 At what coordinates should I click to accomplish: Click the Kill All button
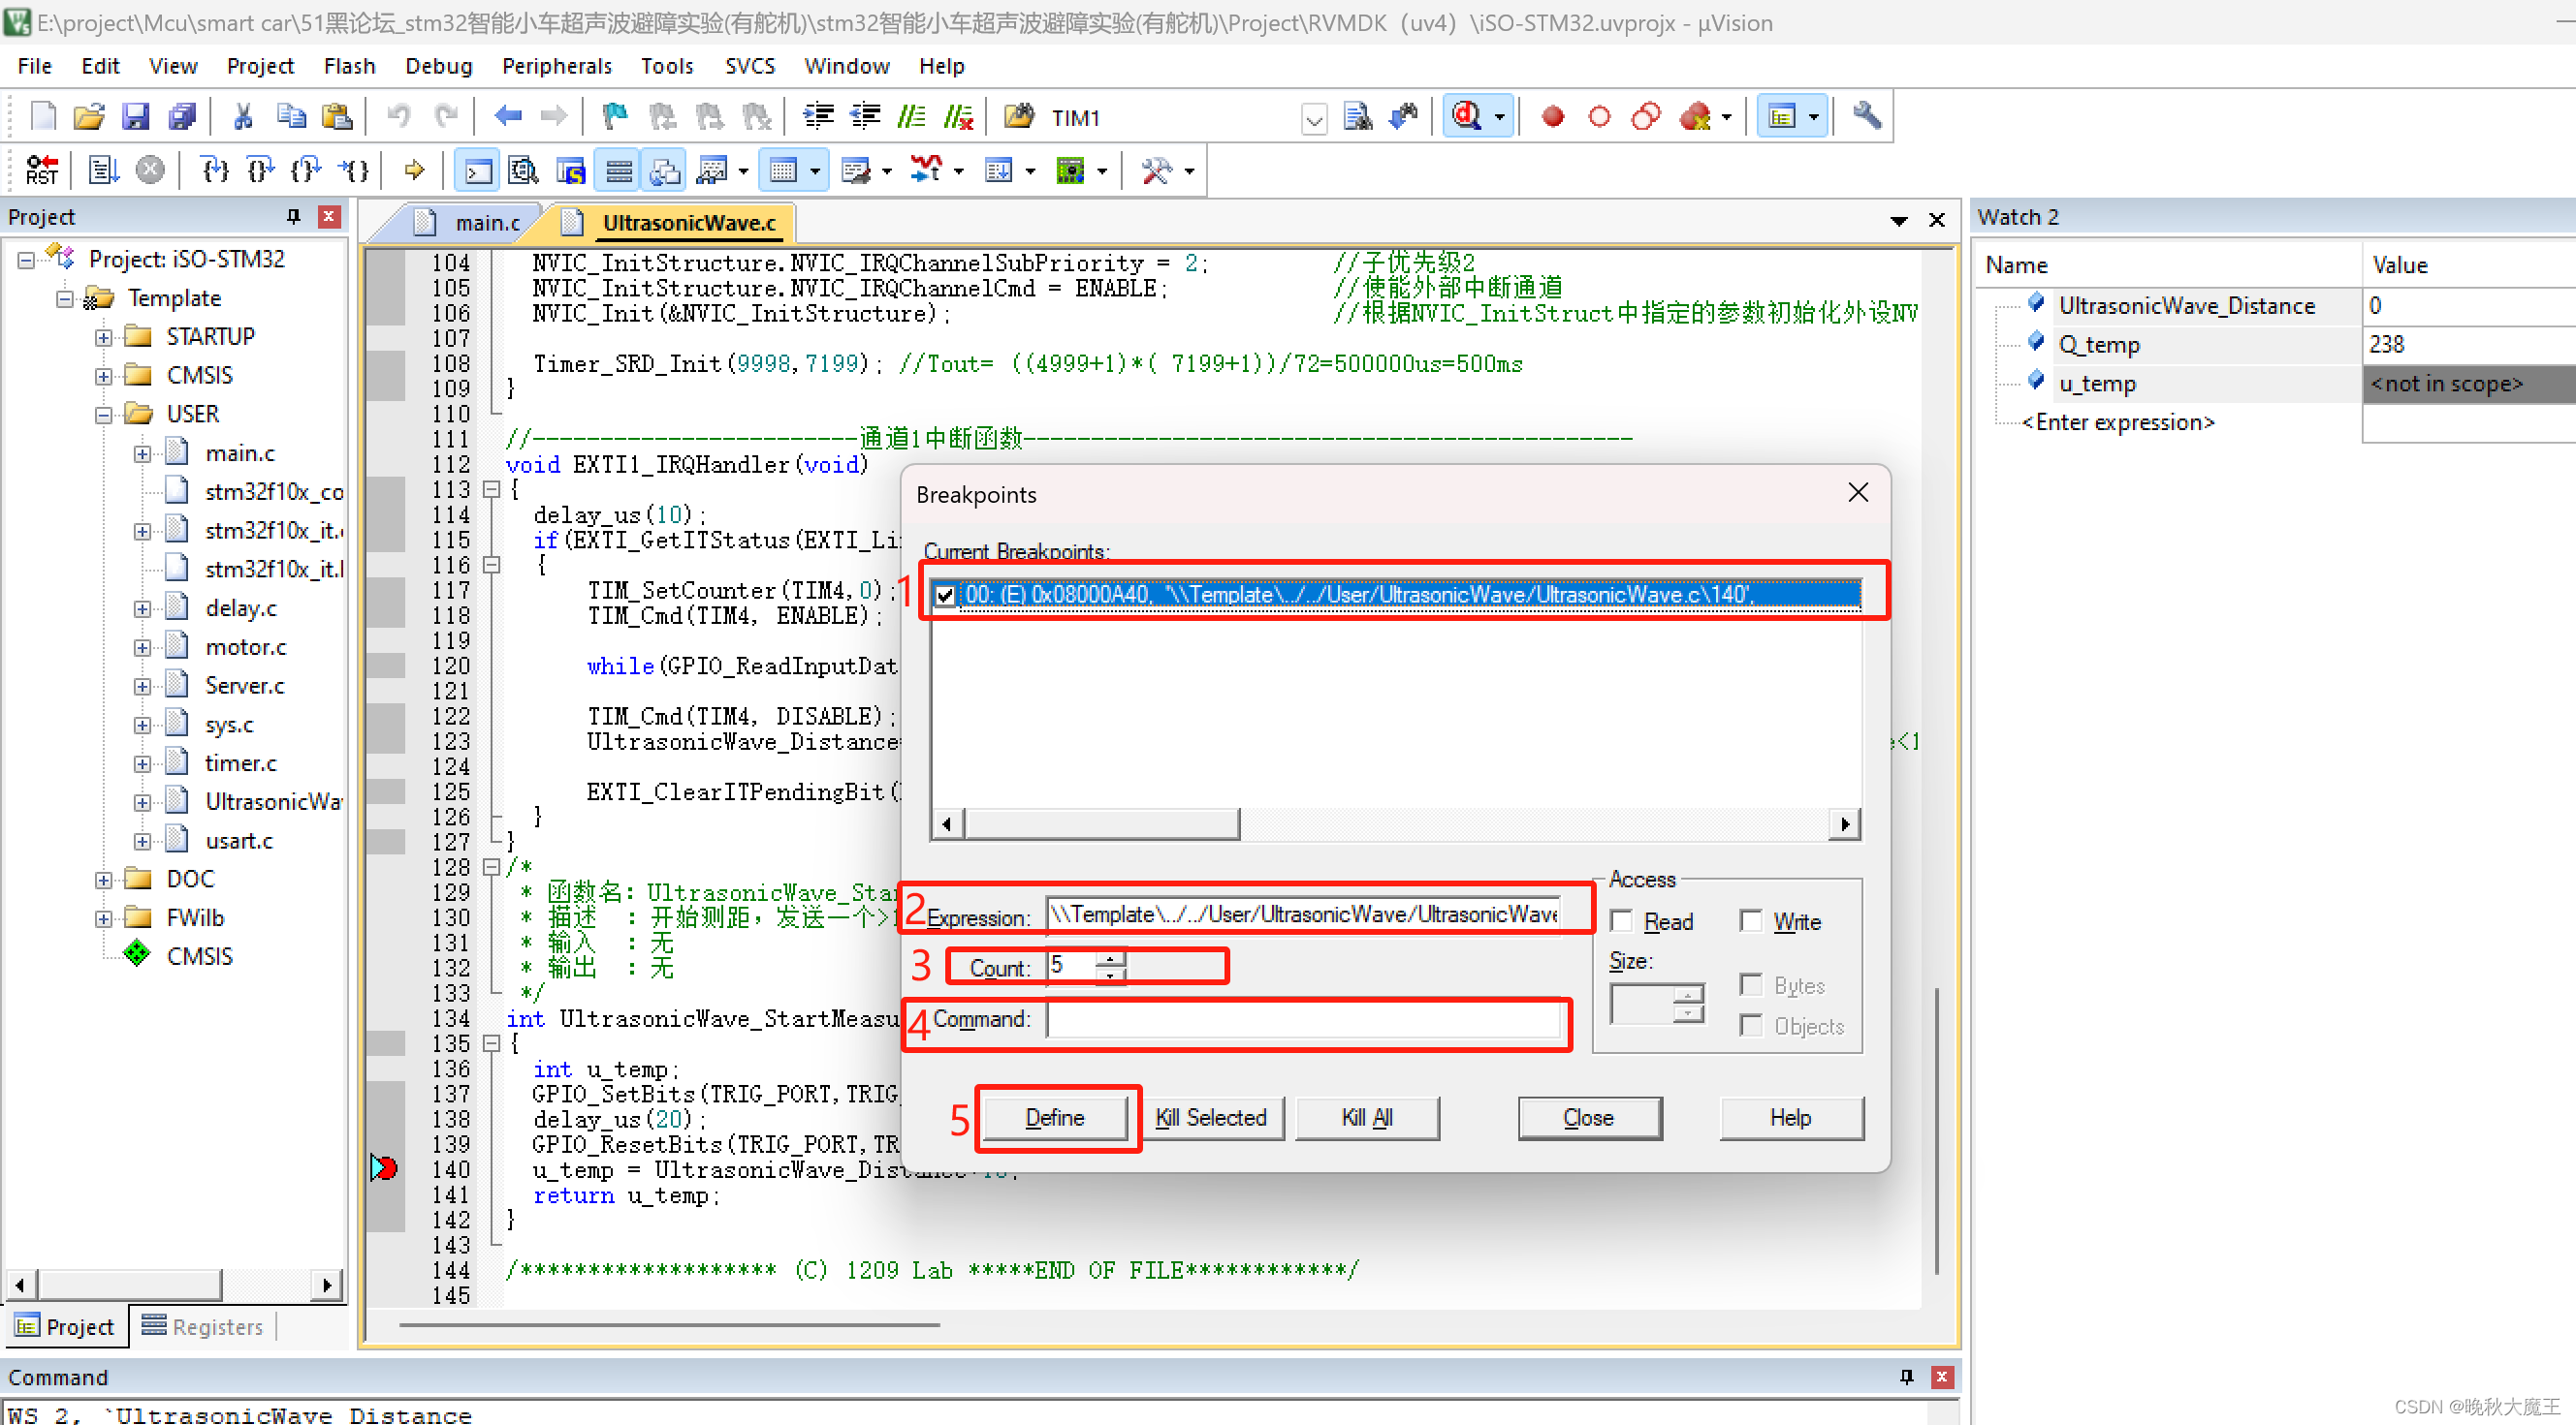point(1366,1117)
